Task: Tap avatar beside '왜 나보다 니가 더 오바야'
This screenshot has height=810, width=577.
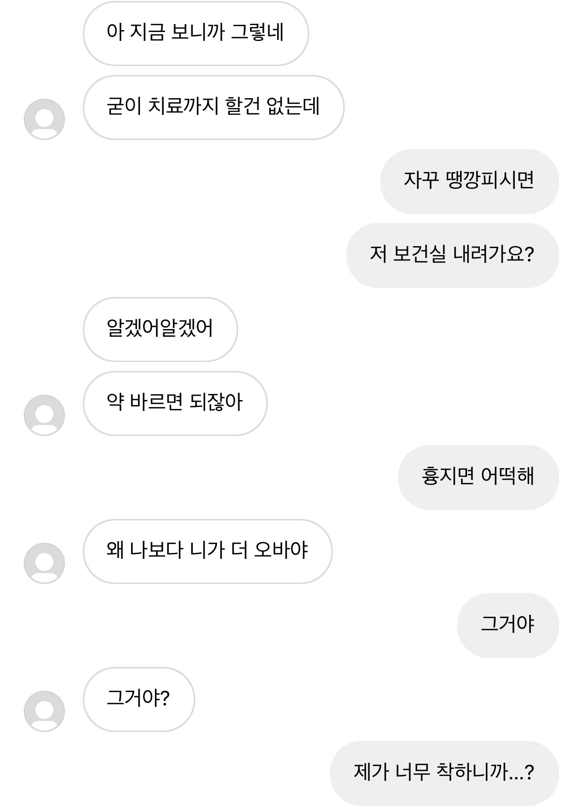Action: (44, 563)
